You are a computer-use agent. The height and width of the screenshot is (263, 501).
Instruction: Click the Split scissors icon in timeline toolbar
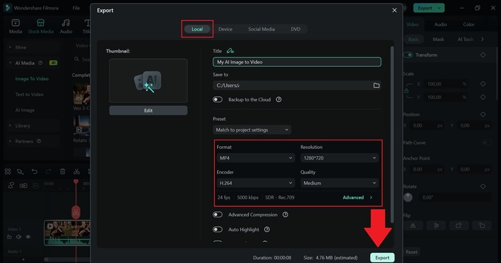tap(76, 172)
